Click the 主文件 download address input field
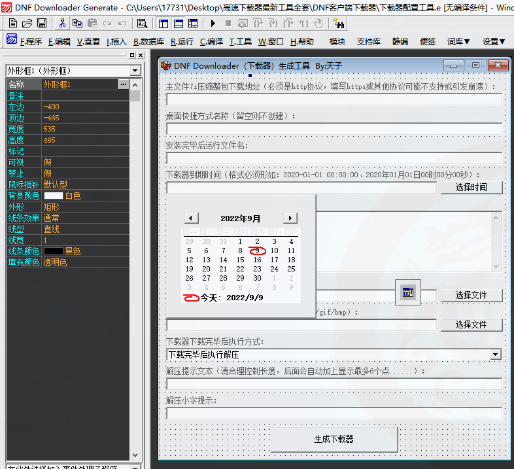Image resolution: width=514 pixels, height=469 pixels. point(334,99)
